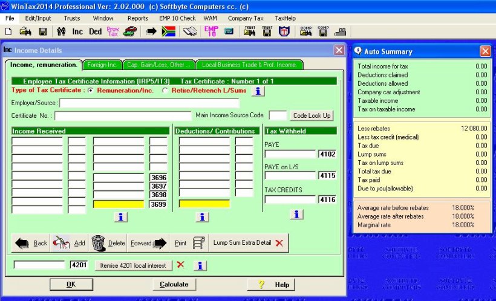Open the taxpayer family details icon

pyautogui.click(x=61, y=31)
